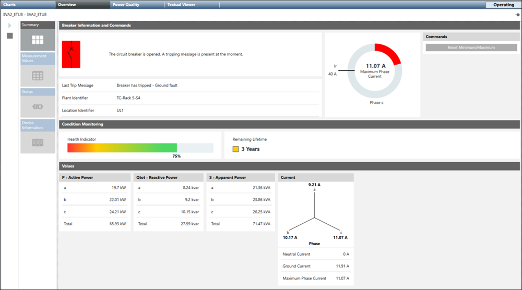Open Measurement Values table icon
Screen dimensions: 522x290
[x=38, y=76]
